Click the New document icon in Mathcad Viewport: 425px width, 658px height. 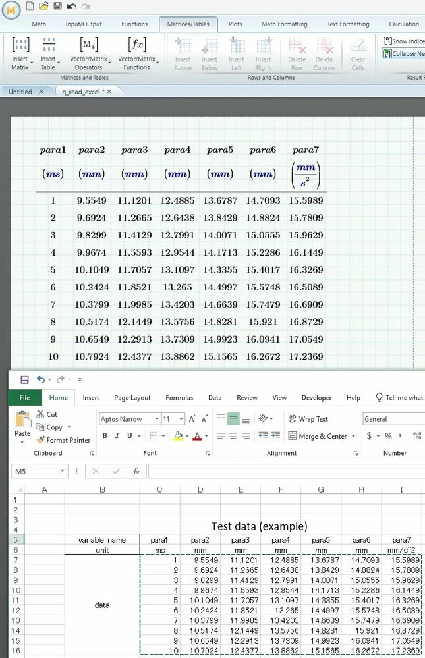point(30,6)
